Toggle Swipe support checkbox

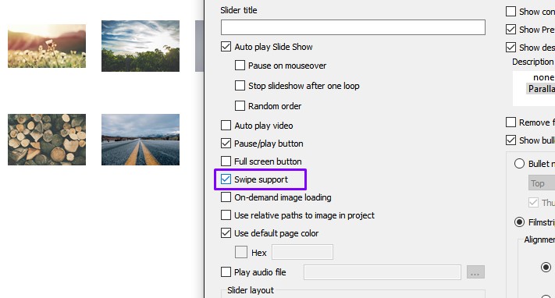(x=226, y=179)
